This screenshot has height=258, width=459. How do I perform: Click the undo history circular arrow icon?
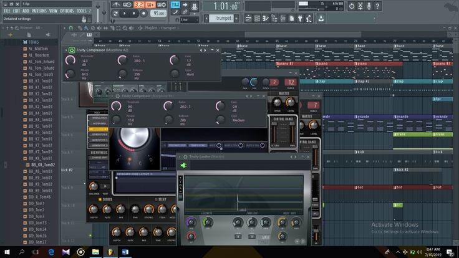pyautogui.click(x=352, y=6)
